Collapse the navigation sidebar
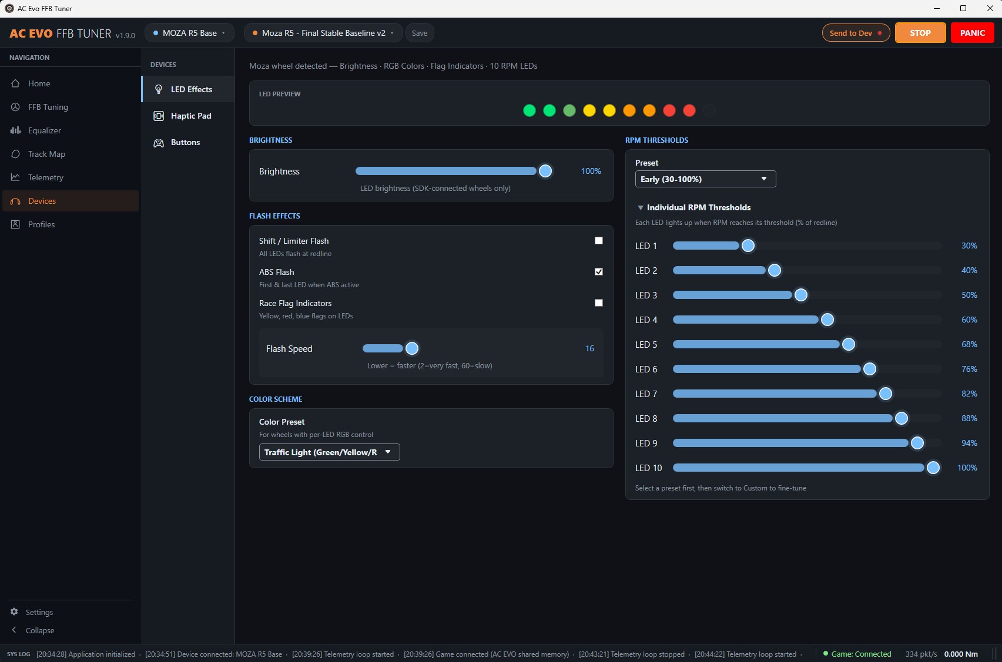 (71, 630)
